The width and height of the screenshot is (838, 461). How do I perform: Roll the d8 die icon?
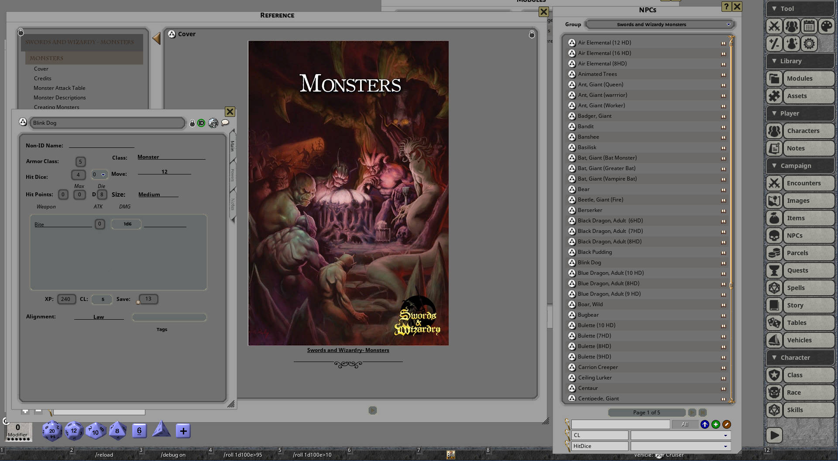[x=117, y=431]
